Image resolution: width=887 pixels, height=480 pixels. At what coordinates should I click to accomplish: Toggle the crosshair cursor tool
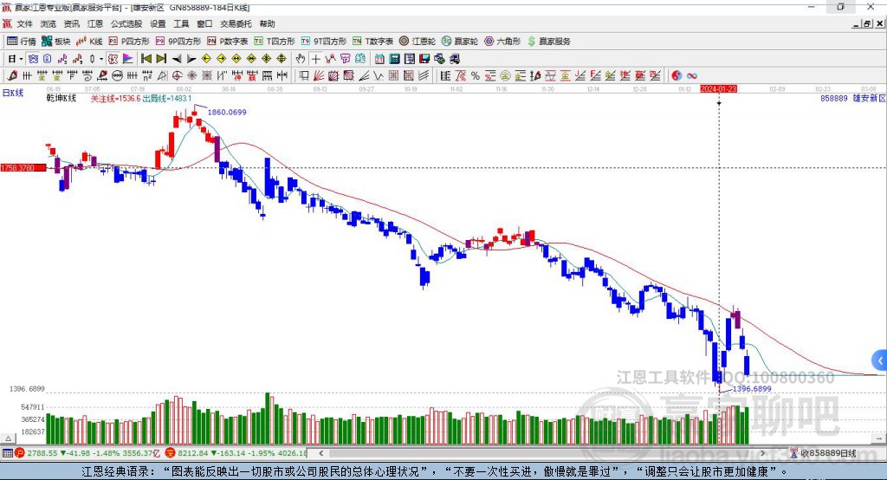click(315, 59)
